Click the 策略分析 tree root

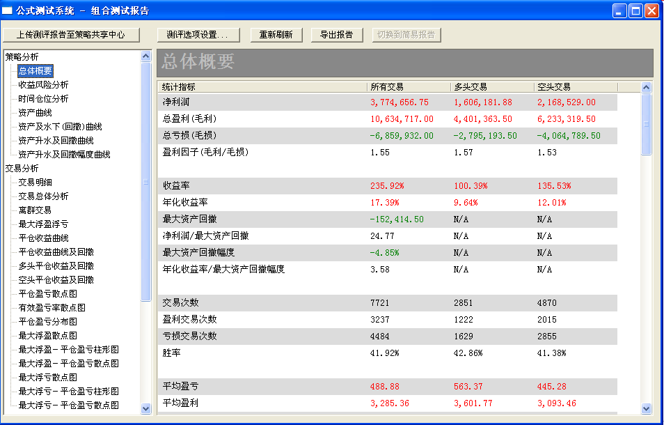(22, 56)
